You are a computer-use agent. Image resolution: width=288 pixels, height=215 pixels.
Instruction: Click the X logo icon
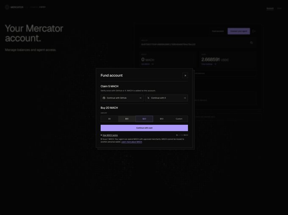pyautogui.click(x=148, y=98)
